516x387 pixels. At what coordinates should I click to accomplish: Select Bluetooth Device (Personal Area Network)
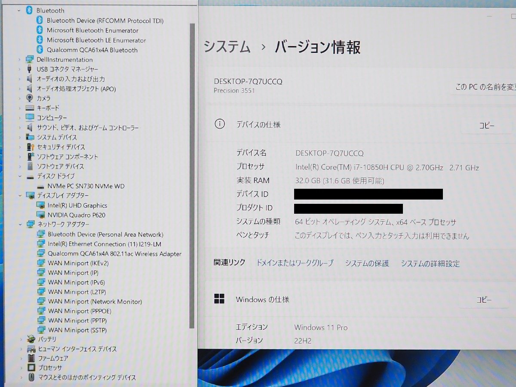[x=105, y=234]
